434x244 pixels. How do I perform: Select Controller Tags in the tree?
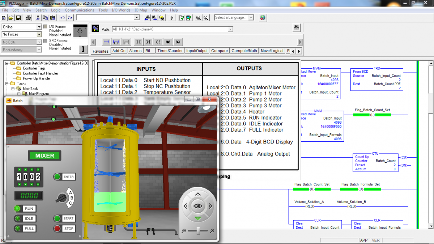(34, 68)
